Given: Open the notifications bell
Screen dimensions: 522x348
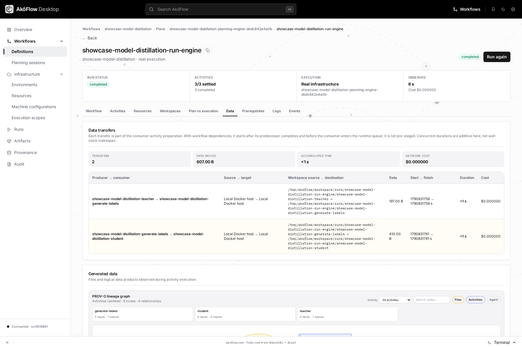Looking at the screenshot, I should [493, 9].
